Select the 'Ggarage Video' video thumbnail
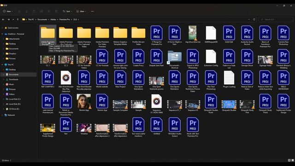295x166 pixels. point(265,60)
